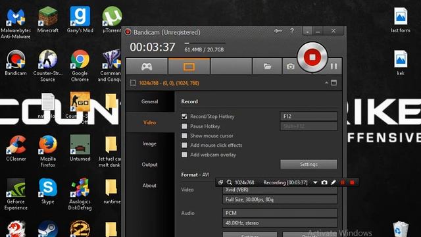Click the Full Size, 30.00fps, 80q field
Image resolution: width=421 pixels, height=237 pixels.
(x=280, y=199)
